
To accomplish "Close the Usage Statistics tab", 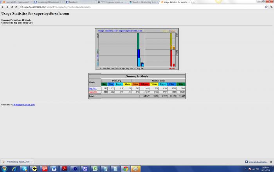I will coord(189,2).
